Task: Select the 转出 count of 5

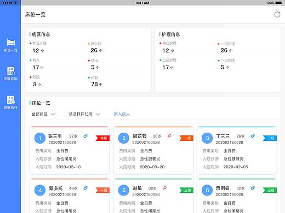Action: (95, 67)
